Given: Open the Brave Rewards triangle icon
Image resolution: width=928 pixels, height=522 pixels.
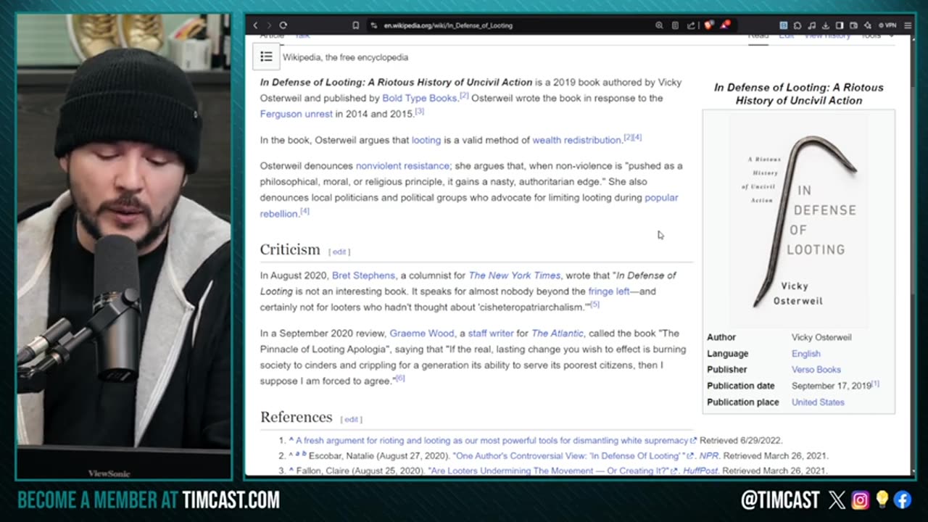Looking at the screenshot, I should point(725,25).
